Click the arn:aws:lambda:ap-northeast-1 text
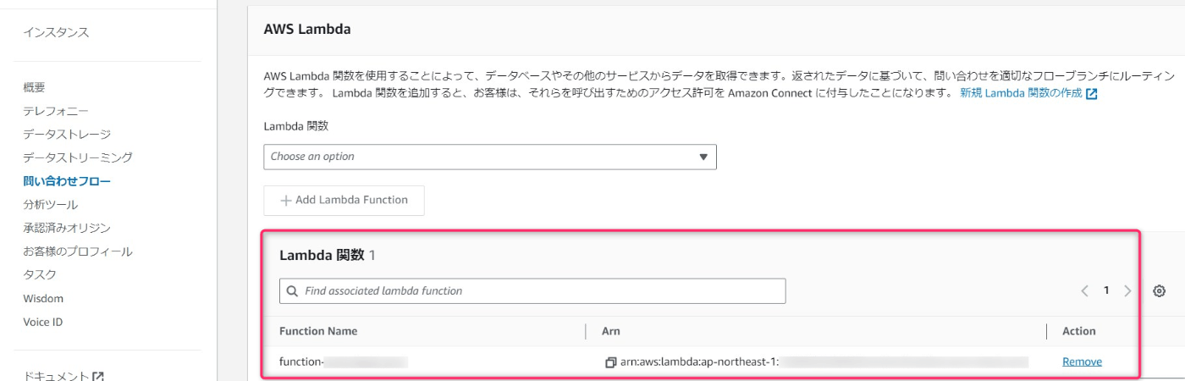 tap(698, 362)
